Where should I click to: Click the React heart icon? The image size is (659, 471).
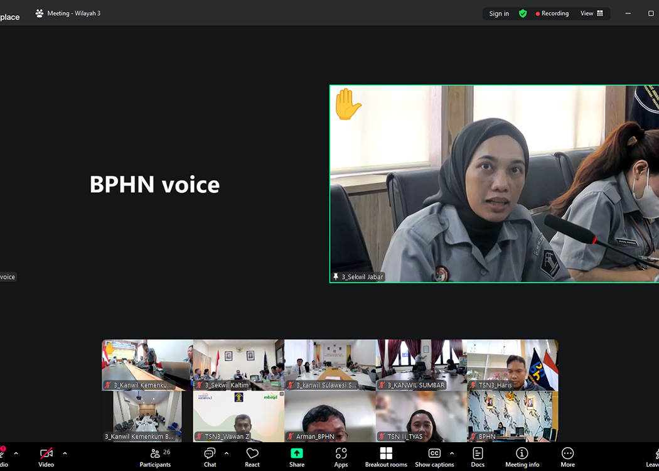point(252,457)
